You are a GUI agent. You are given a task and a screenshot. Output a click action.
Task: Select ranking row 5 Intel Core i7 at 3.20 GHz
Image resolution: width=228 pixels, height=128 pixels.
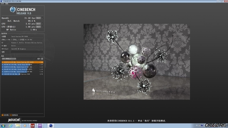click(22, 71)
